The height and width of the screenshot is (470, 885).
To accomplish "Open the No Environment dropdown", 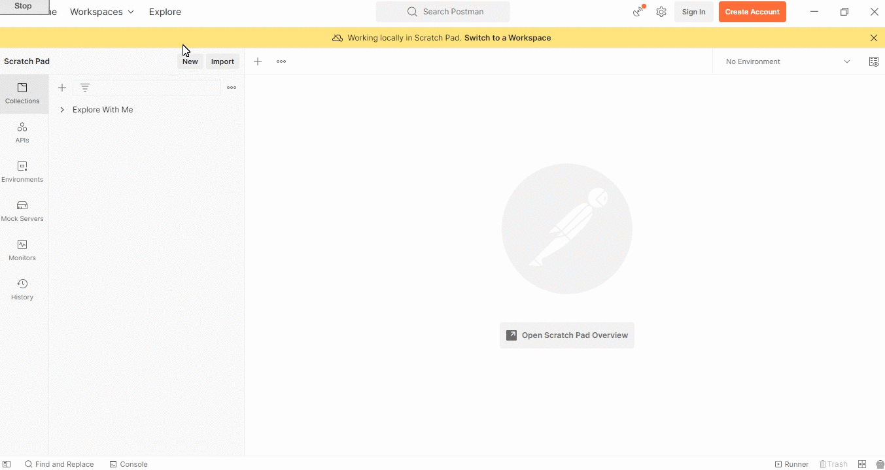I will point(788,61).
